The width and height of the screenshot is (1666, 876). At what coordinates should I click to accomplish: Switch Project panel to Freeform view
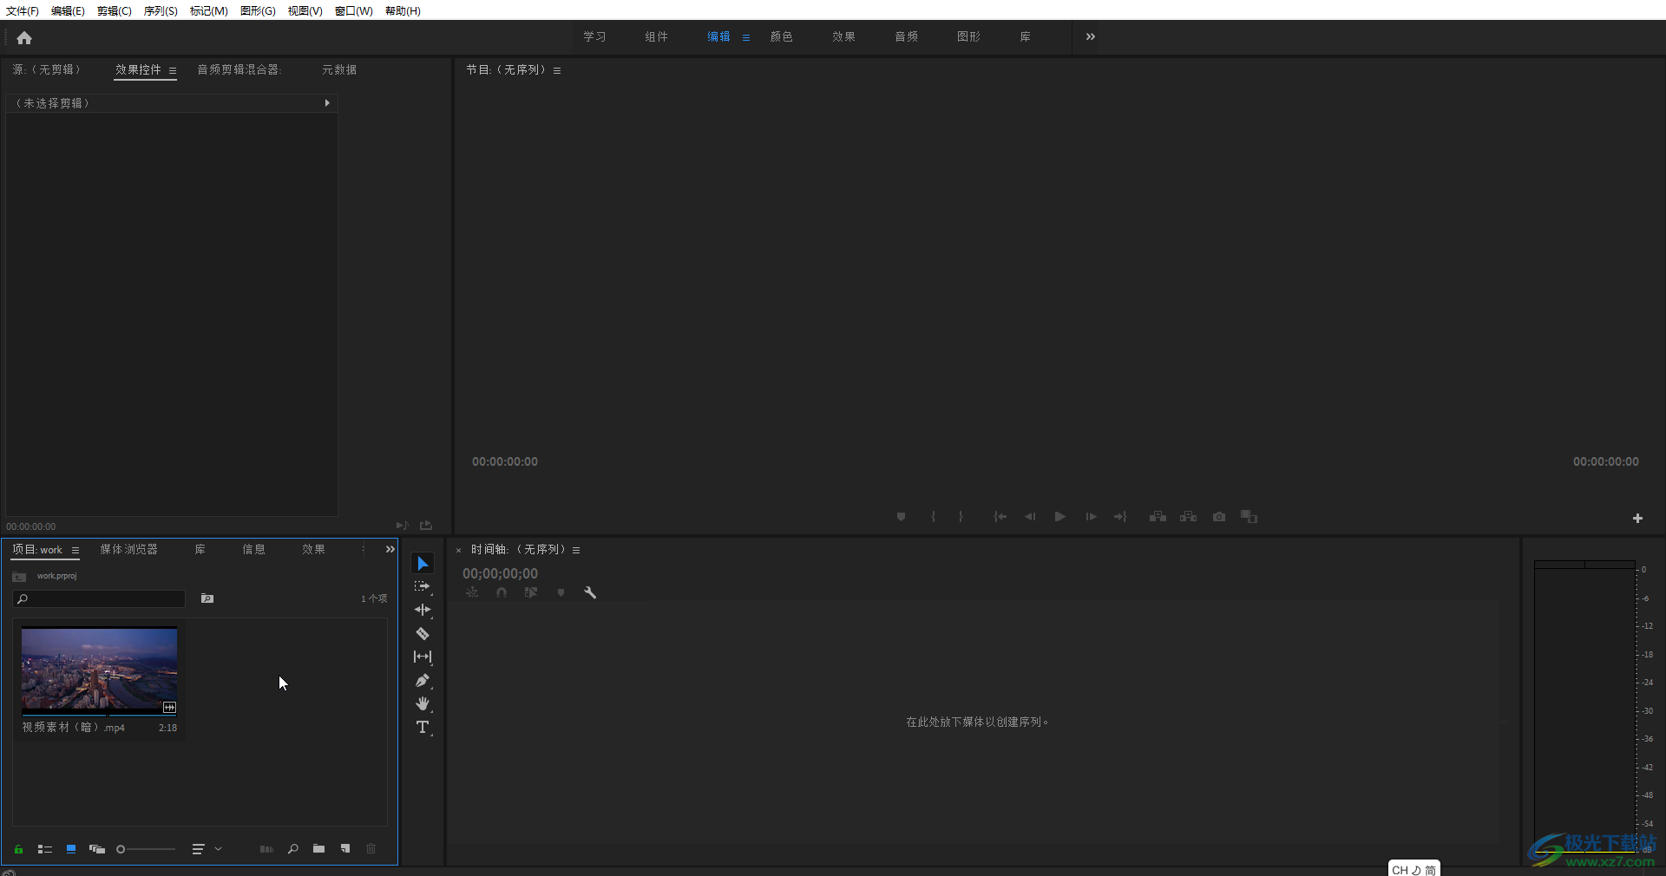click(x=97, y=849)
